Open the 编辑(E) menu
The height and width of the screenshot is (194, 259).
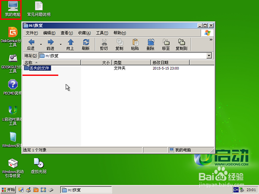[x=49, y=33]
